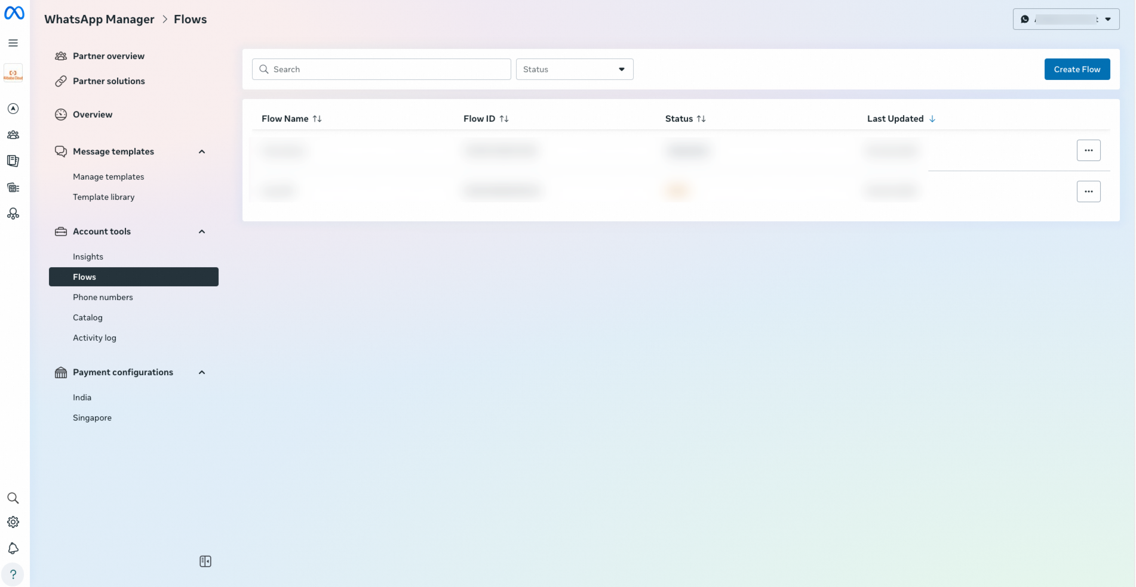This screenshot has width=1136, height=587.
Task: Open Template library
Action: (104, 197)
